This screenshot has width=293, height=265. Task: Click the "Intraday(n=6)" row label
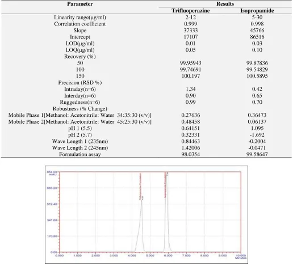pos(80,89)
